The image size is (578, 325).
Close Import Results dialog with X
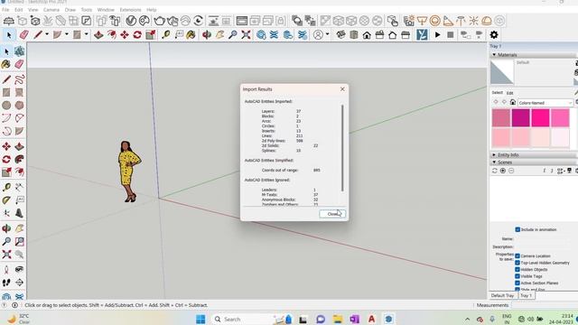tap(342, 89)
